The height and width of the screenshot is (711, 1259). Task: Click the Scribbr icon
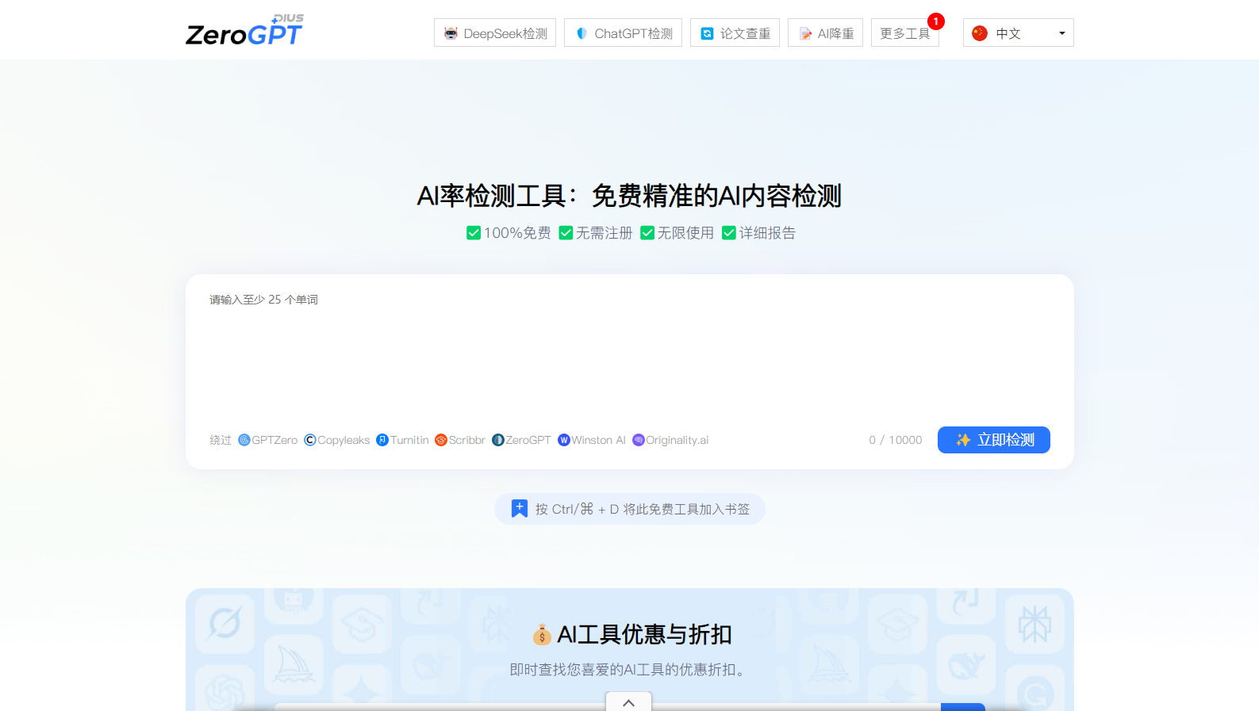(441, 440)
